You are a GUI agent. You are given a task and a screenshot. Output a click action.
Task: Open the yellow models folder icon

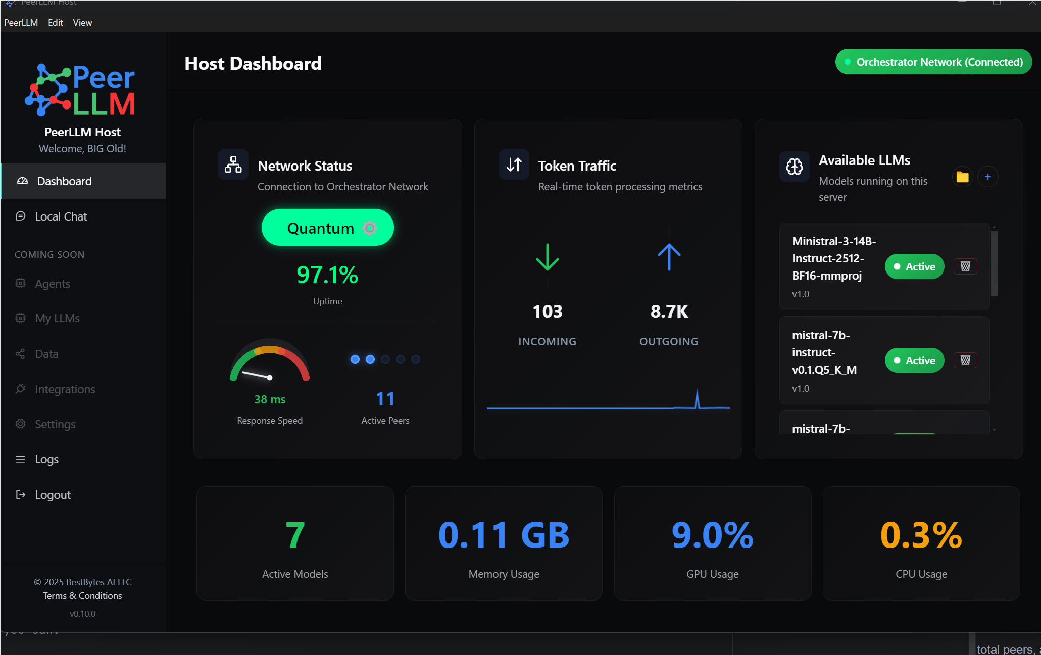(x=962, y=177)
